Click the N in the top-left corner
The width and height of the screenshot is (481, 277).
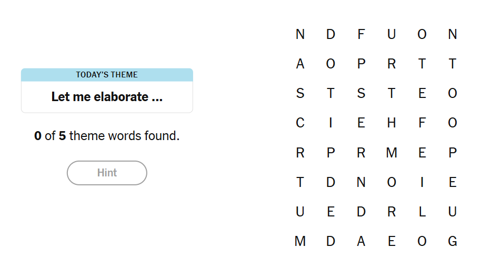pos(300,35)
